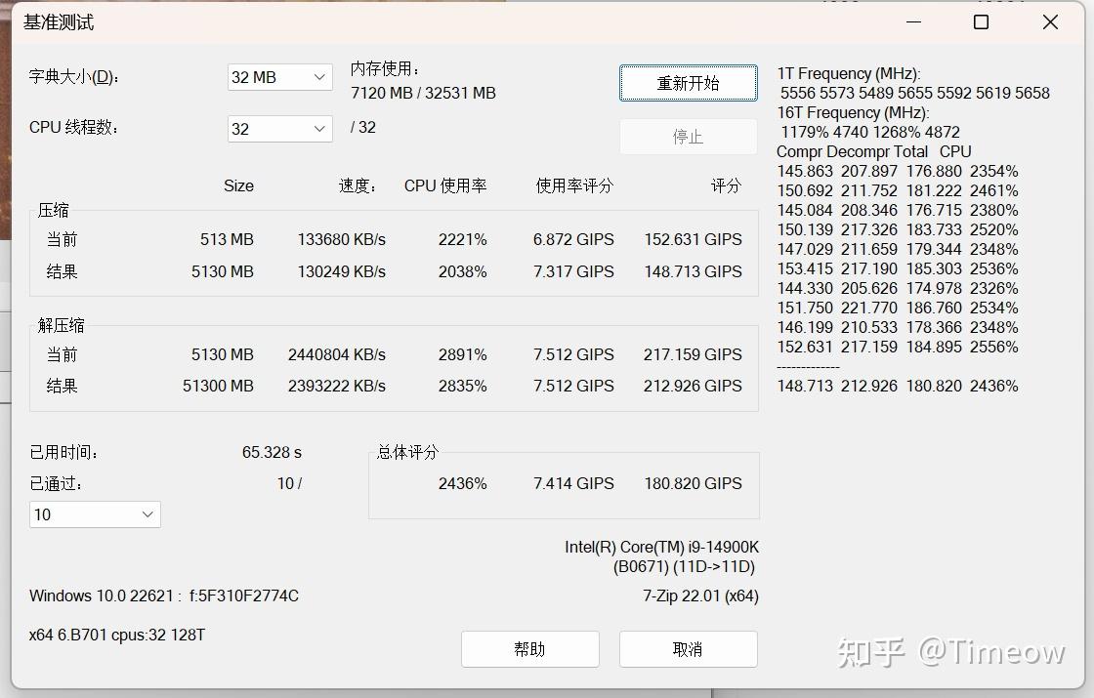Maximize the 基准测试 window

tap(981, 22)
